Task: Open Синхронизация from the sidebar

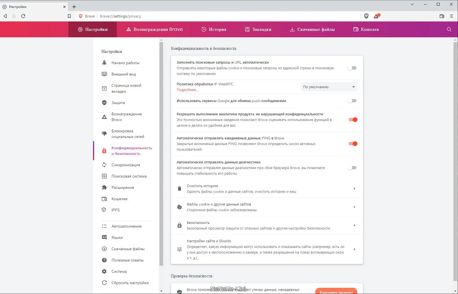Action: click(x=126, y=165)
